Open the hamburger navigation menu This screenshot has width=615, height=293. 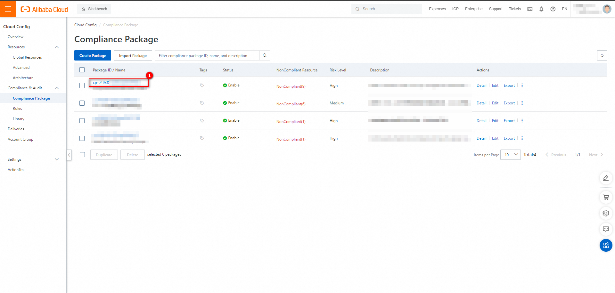[x=8, y=9]
